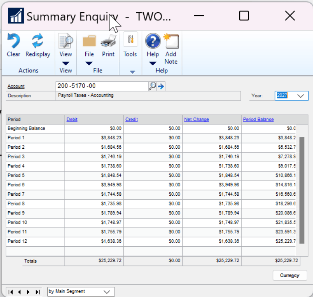313x297 pixels.
Task: Click the Net Change column header link
Action: click(196, 119)
